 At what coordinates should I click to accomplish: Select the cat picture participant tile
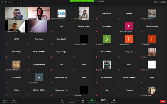click(x=16, y=65)
